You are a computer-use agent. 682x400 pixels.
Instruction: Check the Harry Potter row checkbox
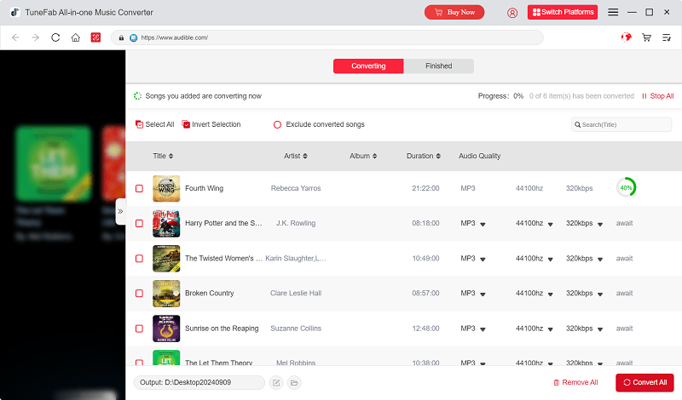coord(139,223)
